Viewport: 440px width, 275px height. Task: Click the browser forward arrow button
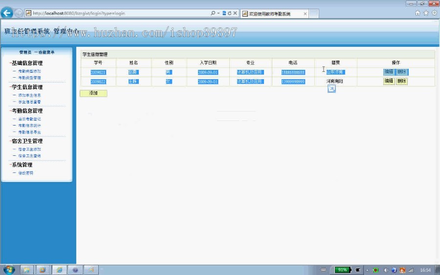coord(19,13)
